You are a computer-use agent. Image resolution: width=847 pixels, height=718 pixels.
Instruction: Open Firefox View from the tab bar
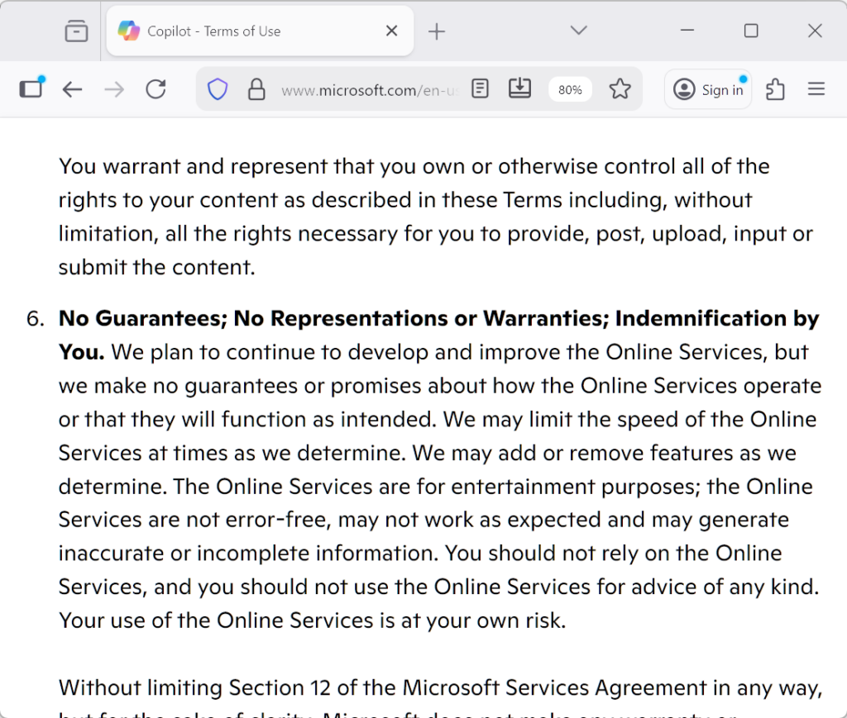tap(76, 31)
